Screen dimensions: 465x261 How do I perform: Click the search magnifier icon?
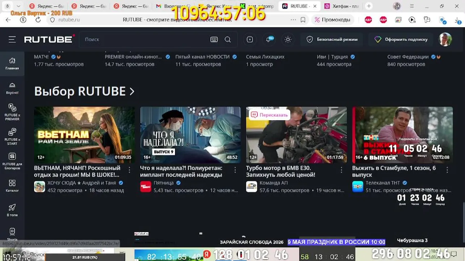point(228,40)
